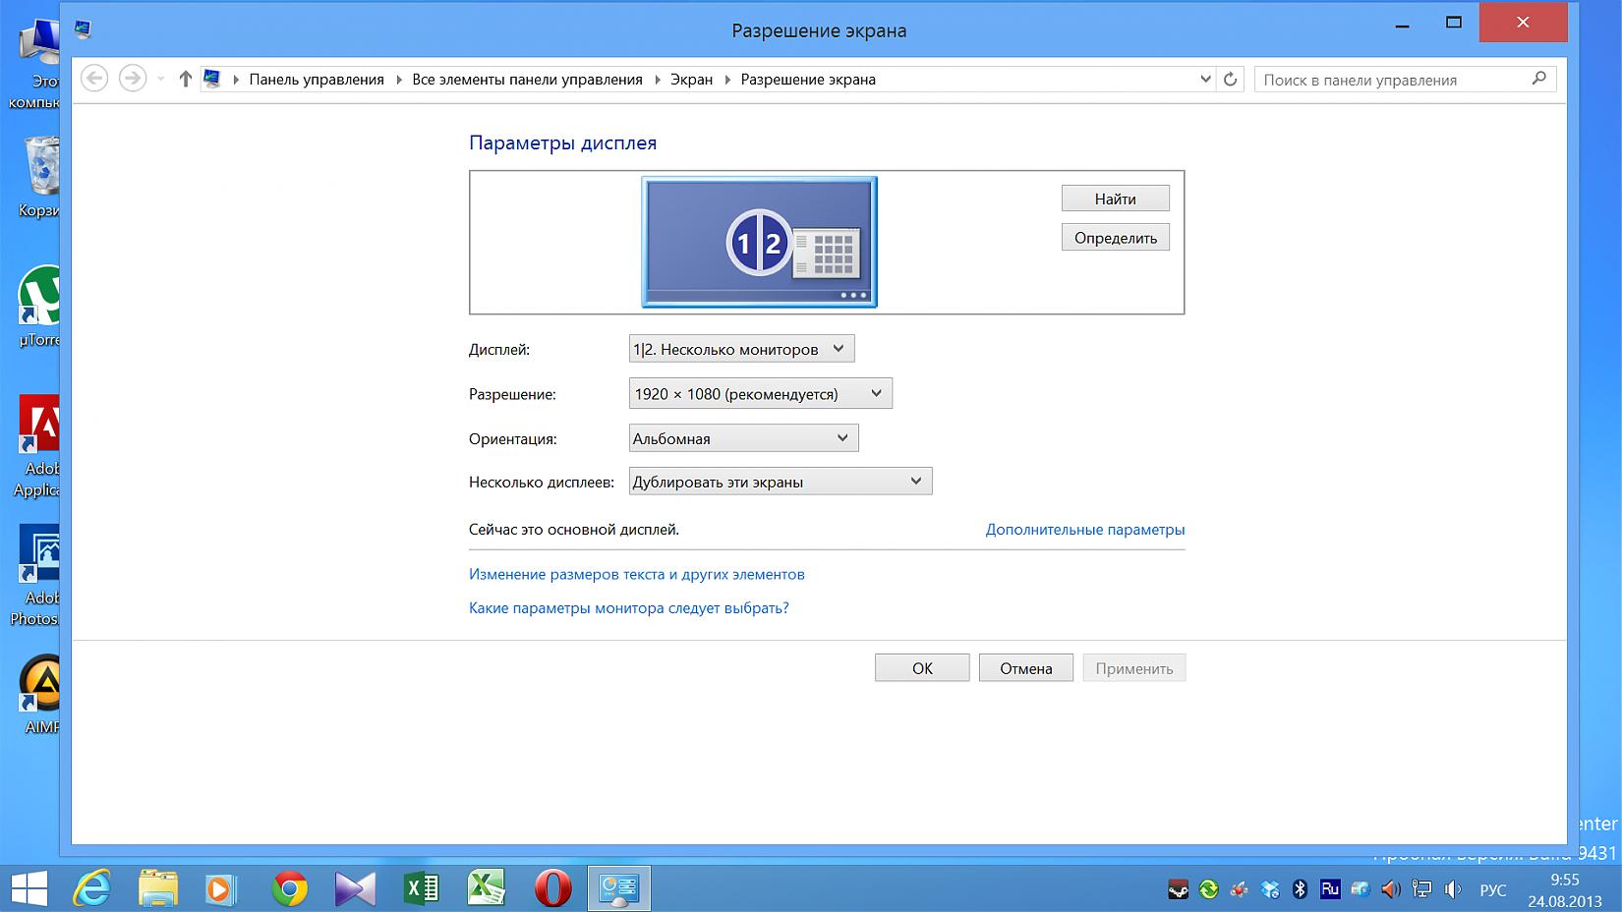Open the Bluetooth tray icon
The height and width of the screenshot is (912, 1622).
[1300, 890]
